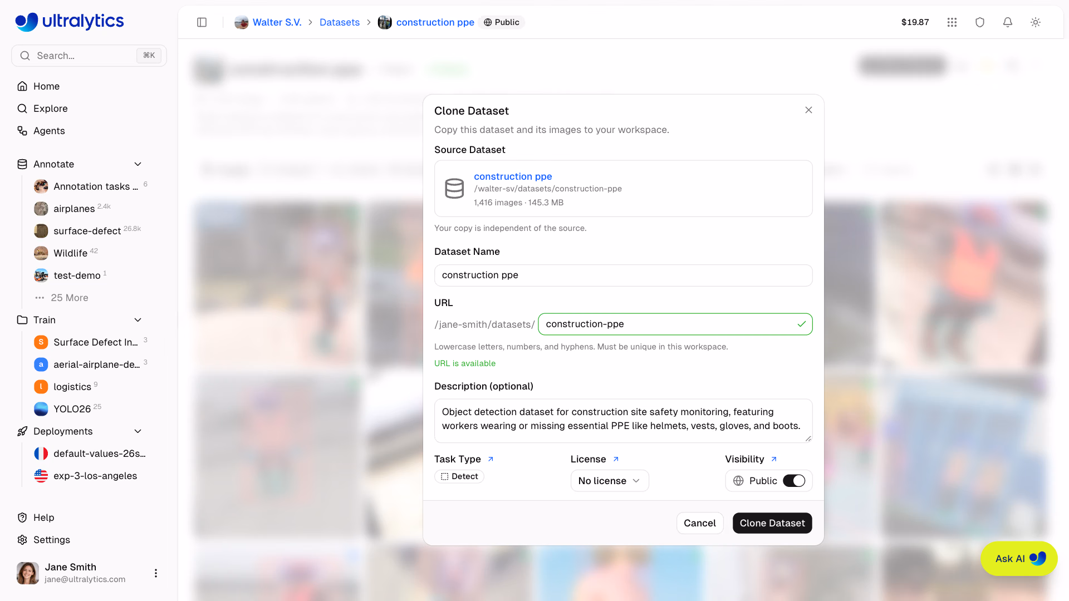1069x601 pixels.
Task: Open surface-defect dataset
Action: (x=87, y=231)
